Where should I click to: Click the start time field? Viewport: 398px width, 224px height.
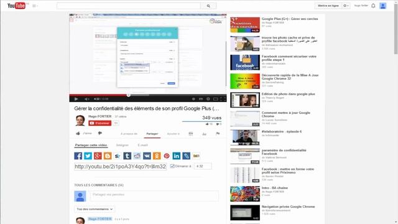pyautogui.click(x=203, y=166)
